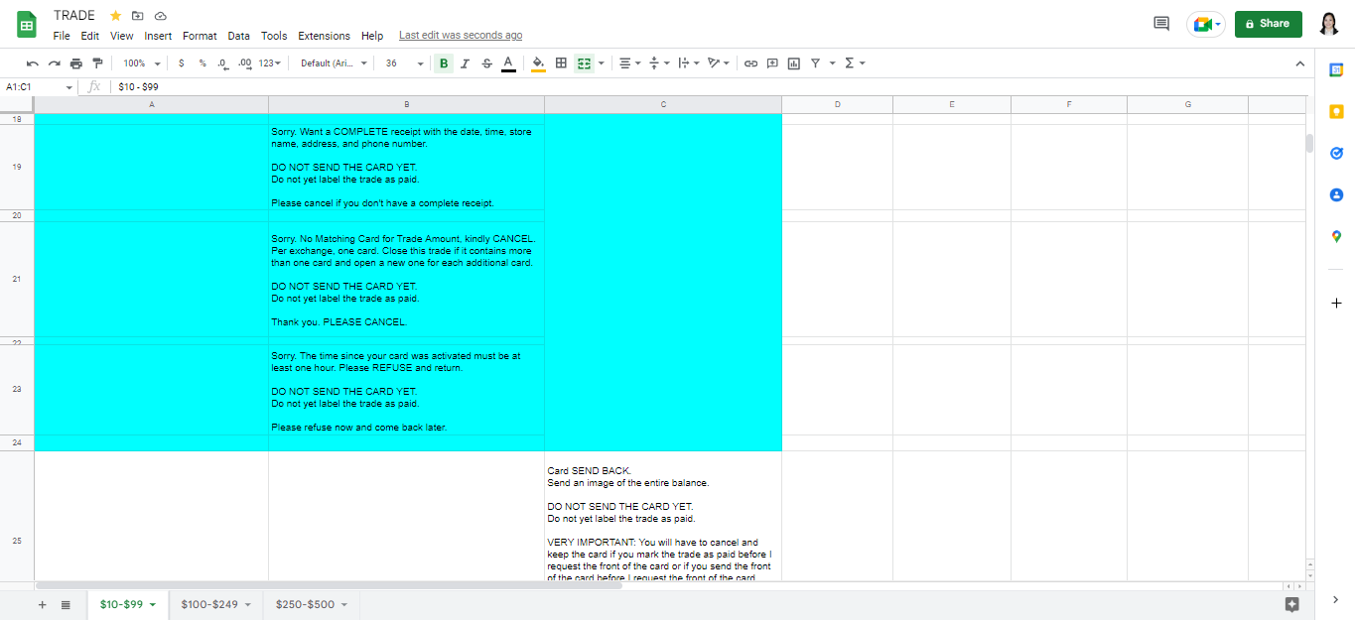
Task: Insert comment icon in toolbar
Action: [772, 63]
